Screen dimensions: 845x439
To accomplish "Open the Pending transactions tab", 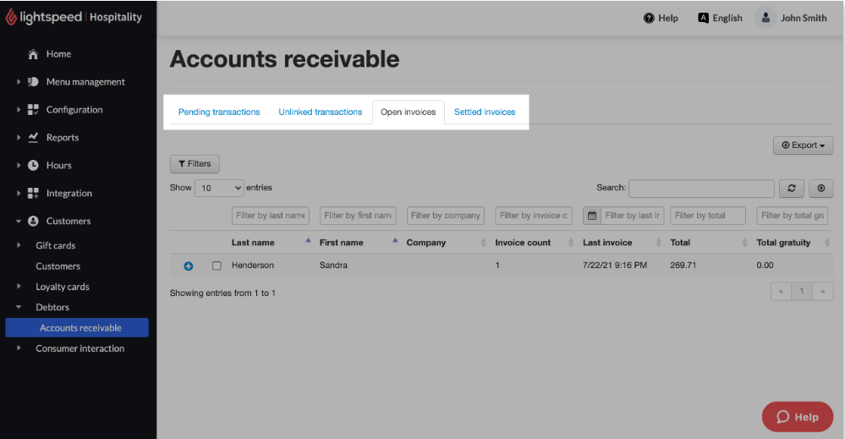I will 219,112.
